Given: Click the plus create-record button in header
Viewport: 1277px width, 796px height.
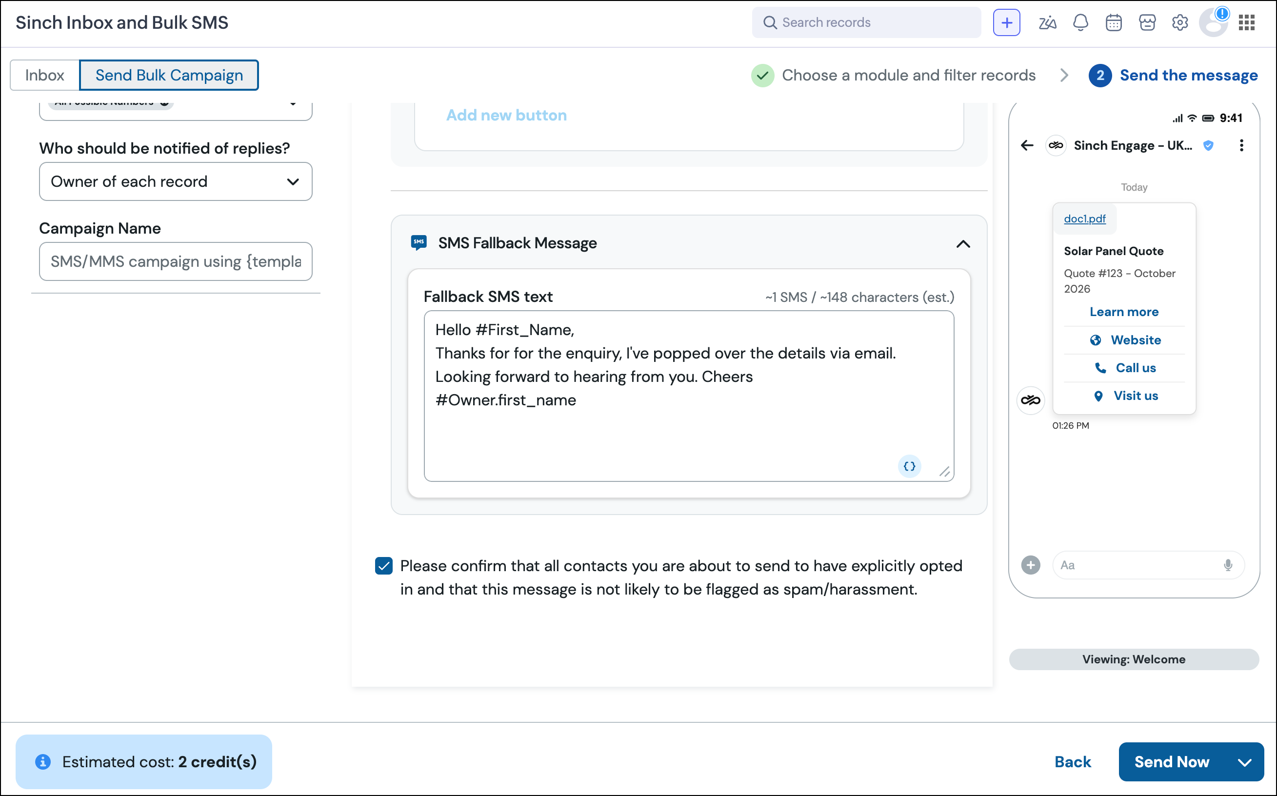Looking at the screenshot, I should pos(1006,22).
